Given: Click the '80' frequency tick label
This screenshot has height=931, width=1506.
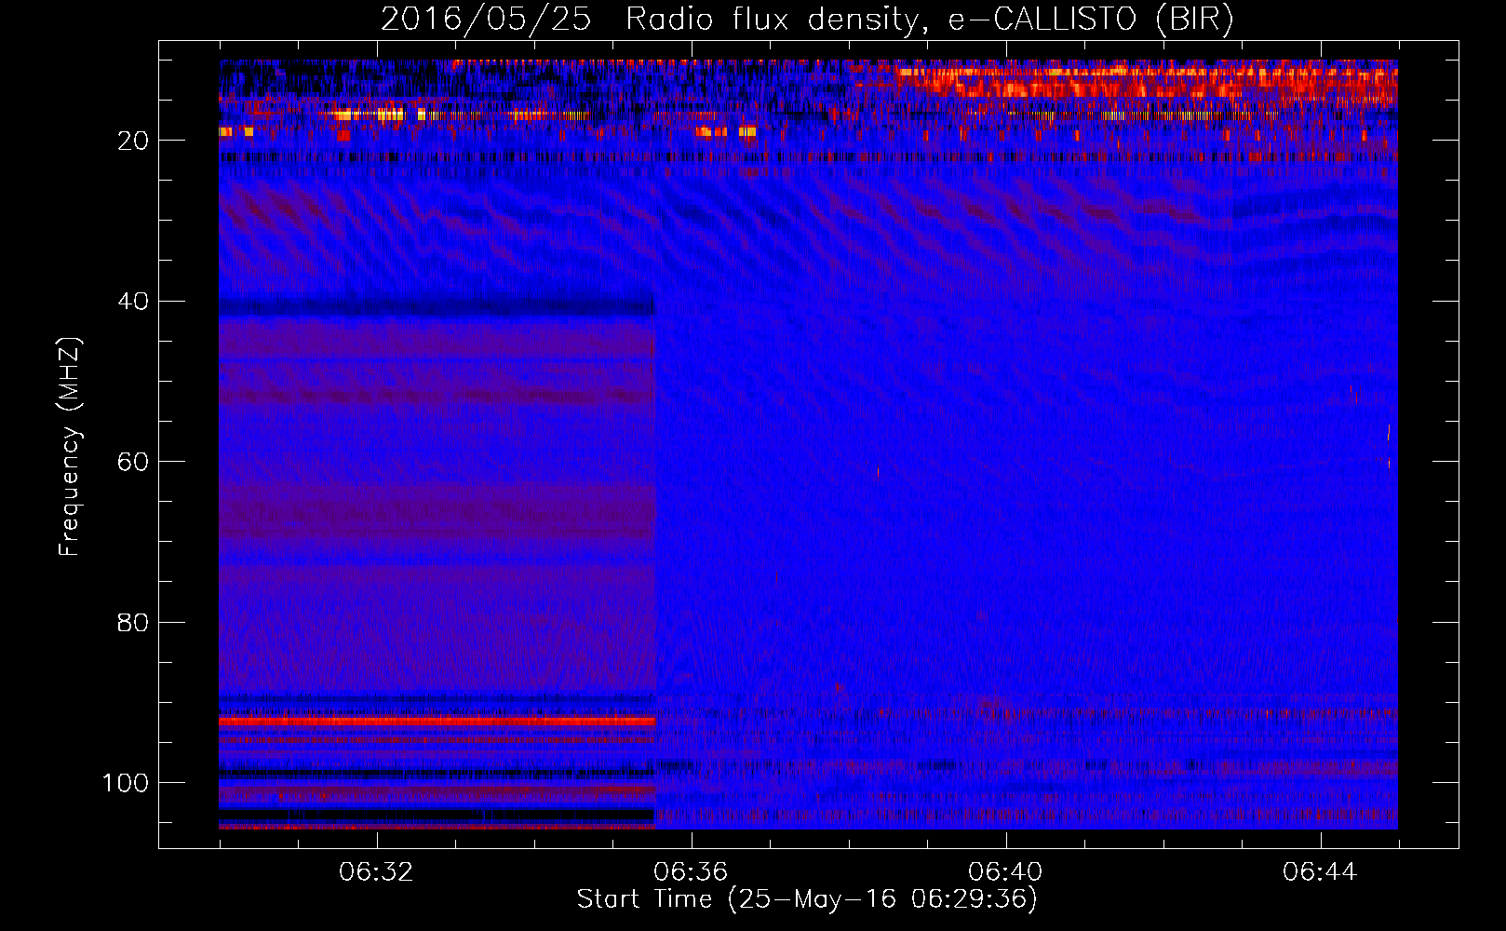Looking at the screenshot, I should point(133,622).
